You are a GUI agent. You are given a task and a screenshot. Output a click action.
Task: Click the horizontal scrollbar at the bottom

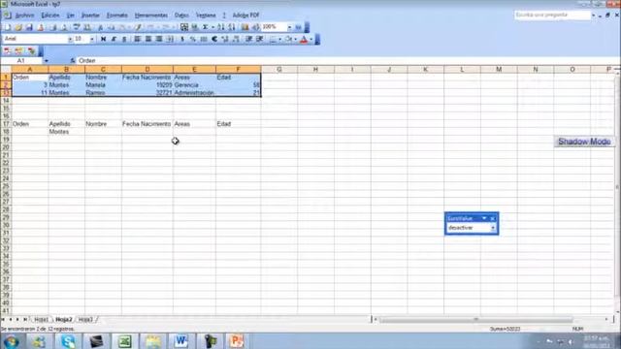click(x=476, y=319)
